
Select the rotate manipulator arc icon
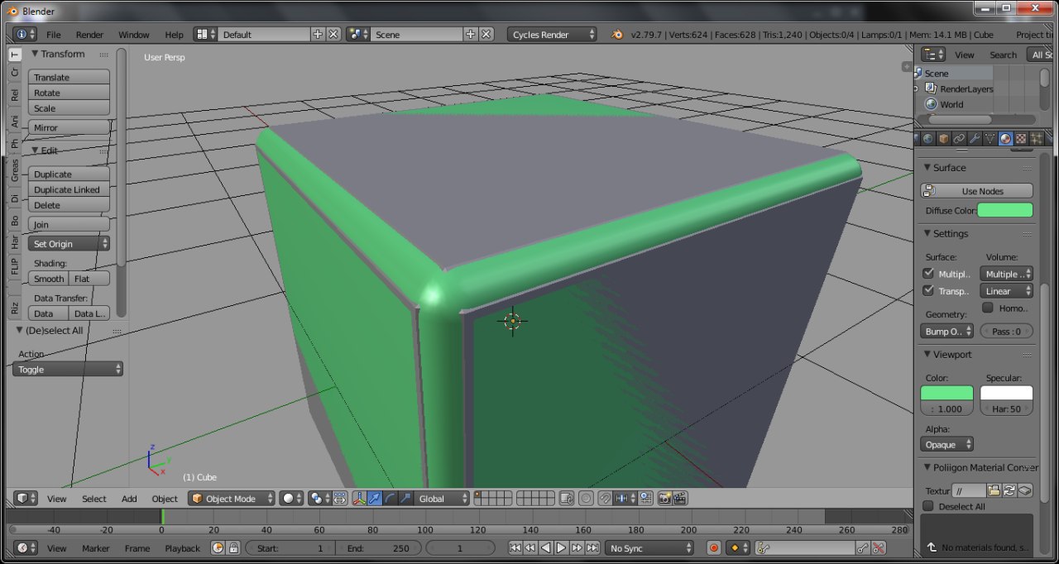tap(391, 499)
